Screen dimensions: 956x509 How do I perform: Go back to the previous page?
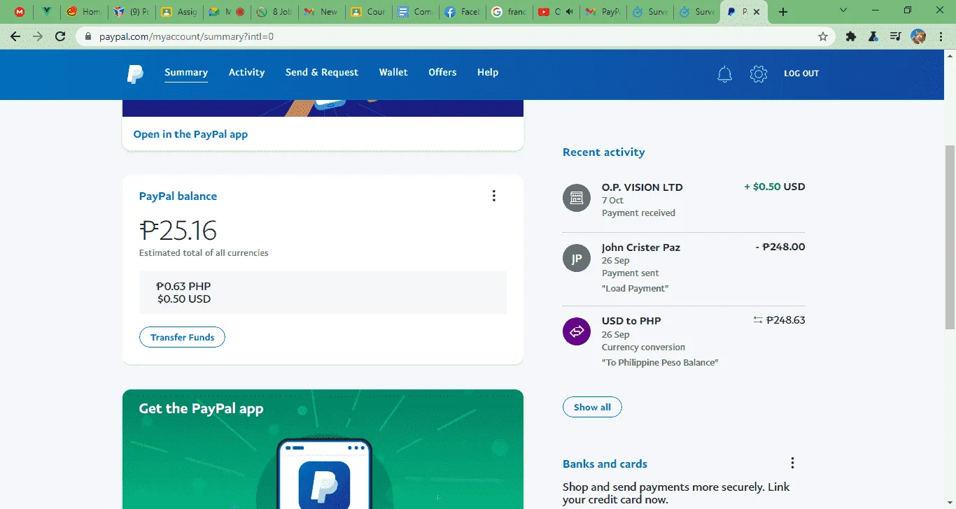coord(15,36)
